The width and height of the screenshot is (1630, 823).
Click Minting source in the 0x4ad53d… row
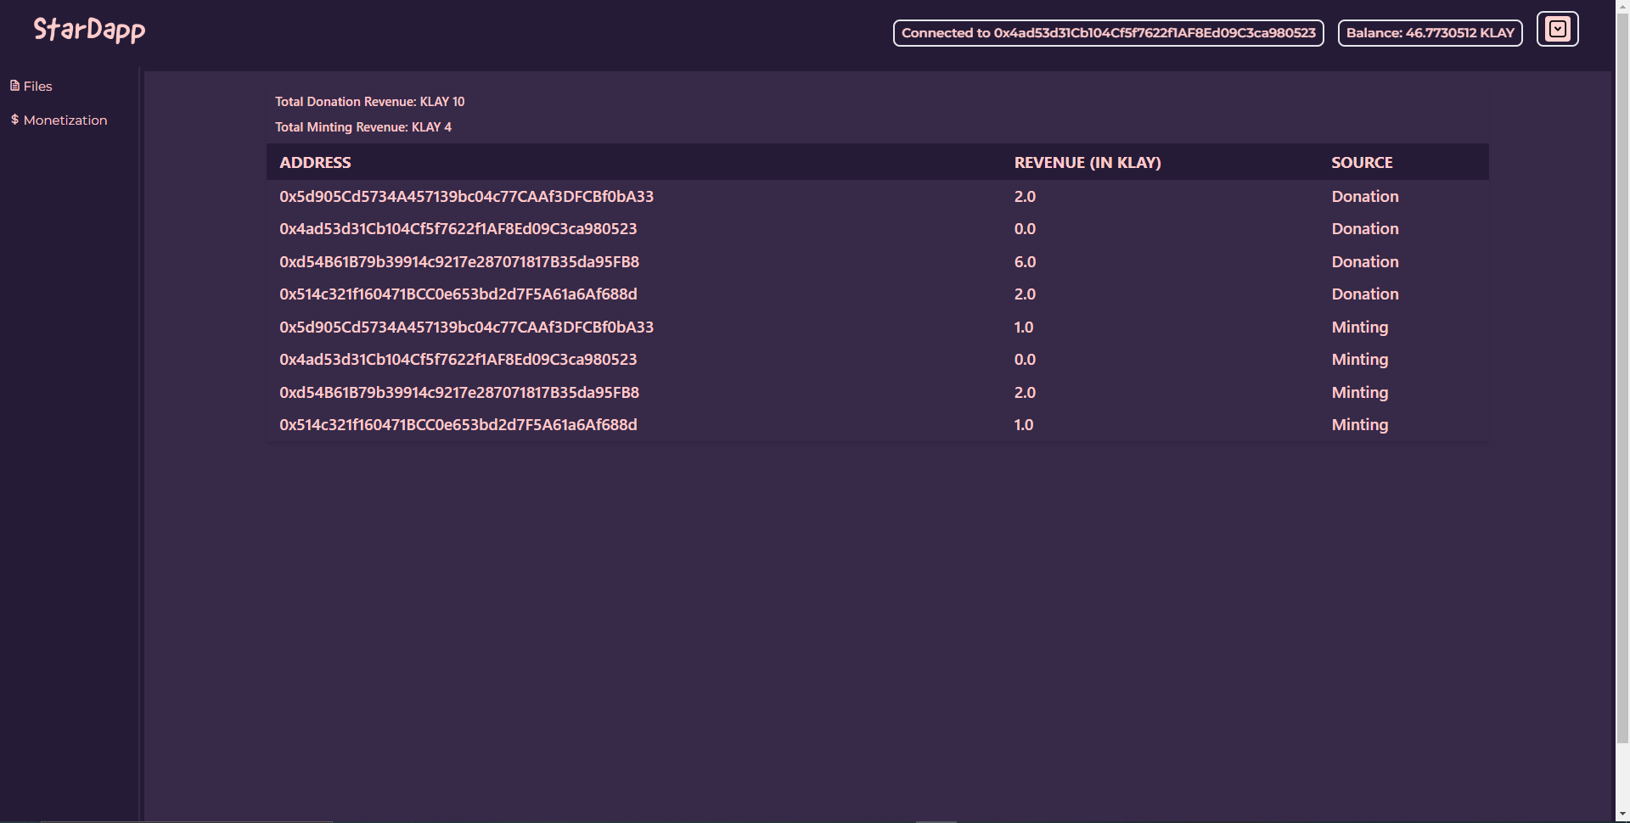tap(1359, 360)
